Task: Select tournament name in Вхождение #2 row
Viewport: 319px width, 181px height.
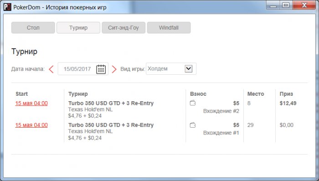Action: (x=111, y=103)
